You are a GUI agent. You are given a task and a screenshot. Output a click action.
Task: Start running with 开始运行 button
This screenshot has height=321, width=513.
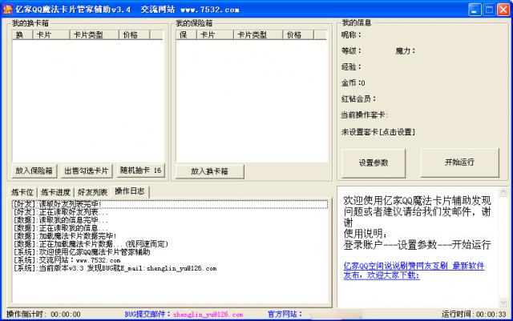pos(459,163)
